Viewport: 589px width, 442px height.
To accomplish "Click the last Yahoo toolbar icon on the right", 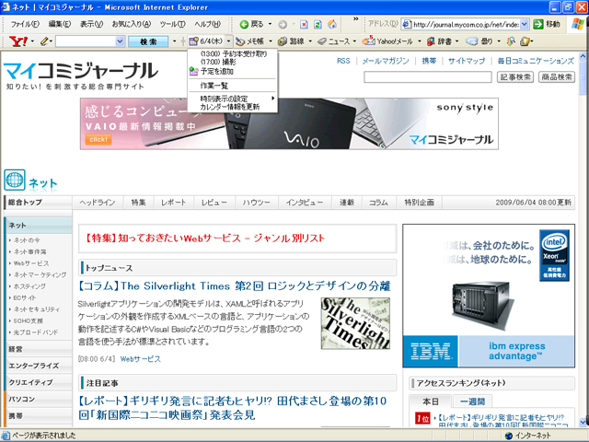I will 525,41.
